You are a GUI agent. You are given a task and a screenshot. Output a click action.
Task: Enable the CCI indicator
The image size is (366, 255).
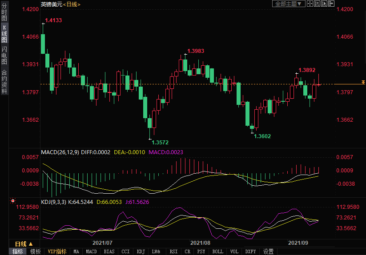(126, 251)
